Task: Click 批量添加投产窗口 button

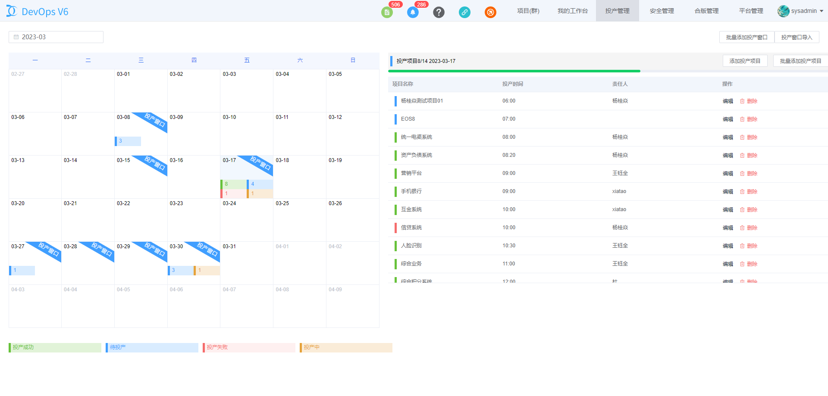Action: [746, 37]
